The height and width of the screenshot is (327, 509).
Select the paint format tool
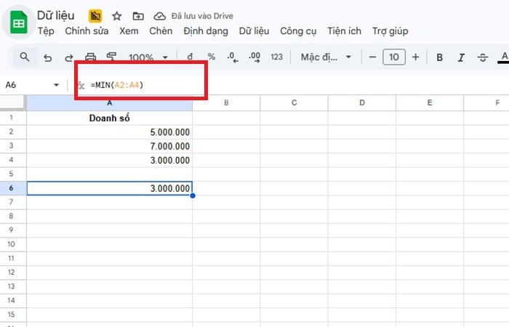click(x=112, y=57)
